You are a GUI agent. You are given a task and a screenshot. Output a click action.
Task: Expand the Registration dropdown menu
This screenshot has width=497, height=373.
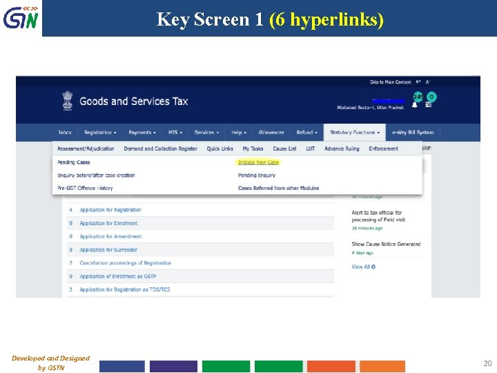(100, 132)
